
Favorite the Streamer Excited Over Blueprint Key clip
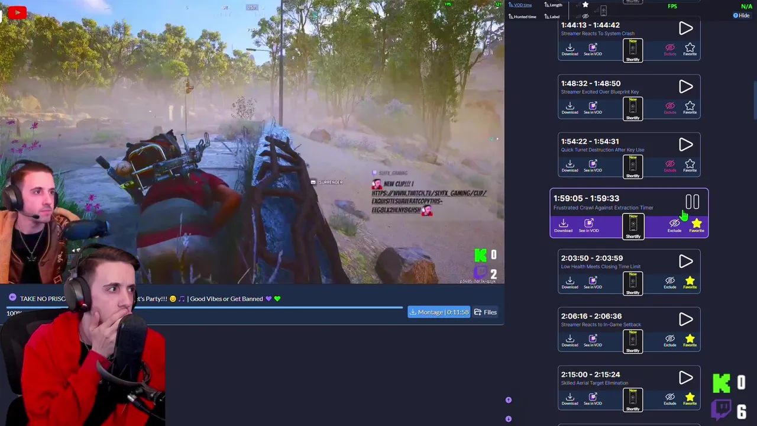point(690,108)
